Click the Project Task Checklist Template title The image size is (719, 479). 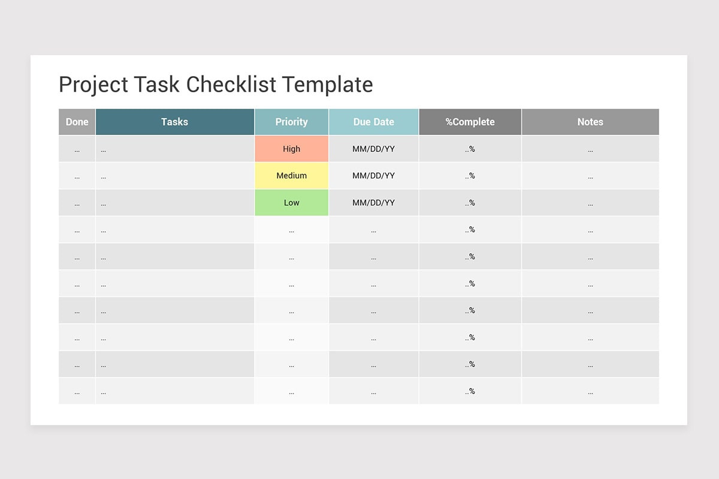click(x=216, y=84)
